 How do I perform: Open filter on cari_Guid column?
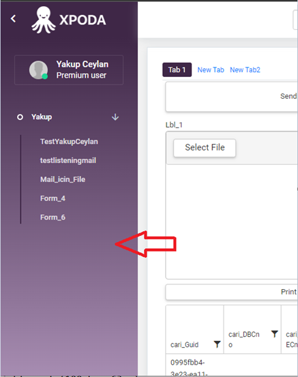(217, 344)
